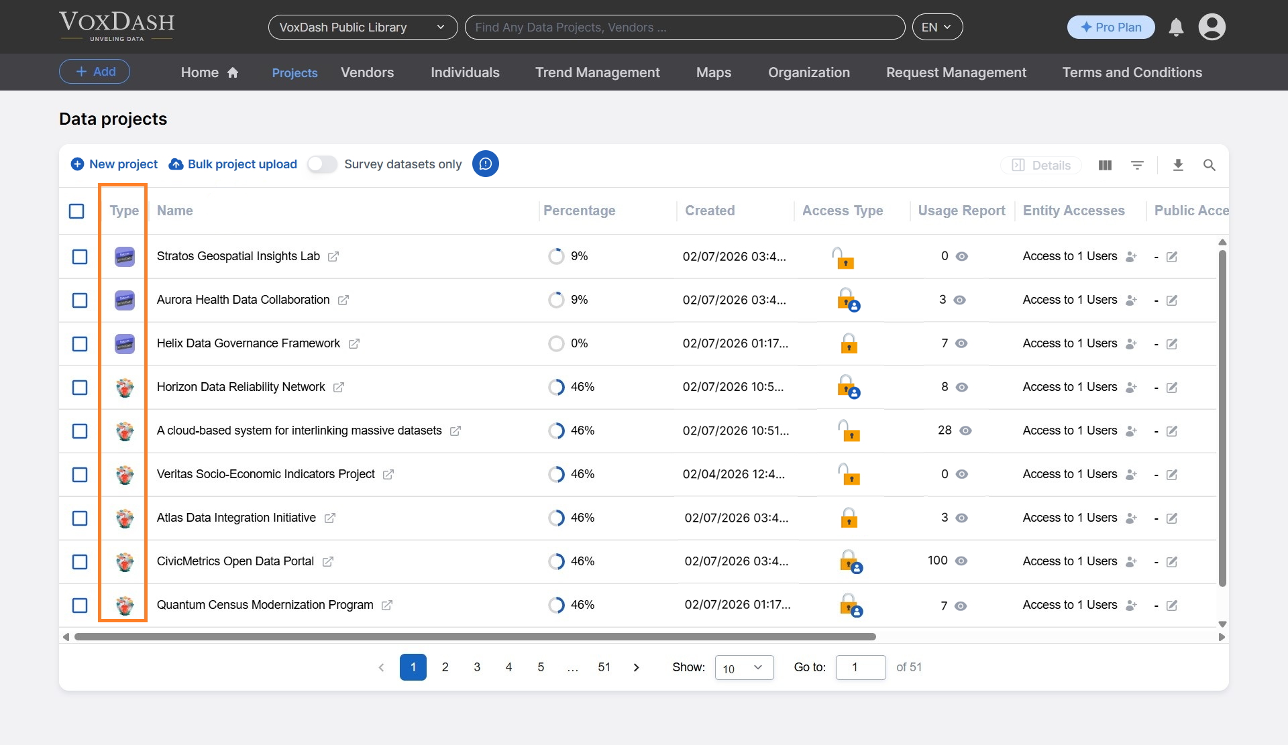Click the progress circle for Veritas Socio-Economic Indicators
Image resolution: width=1288 pixels, height=745 pixels.
557,474
